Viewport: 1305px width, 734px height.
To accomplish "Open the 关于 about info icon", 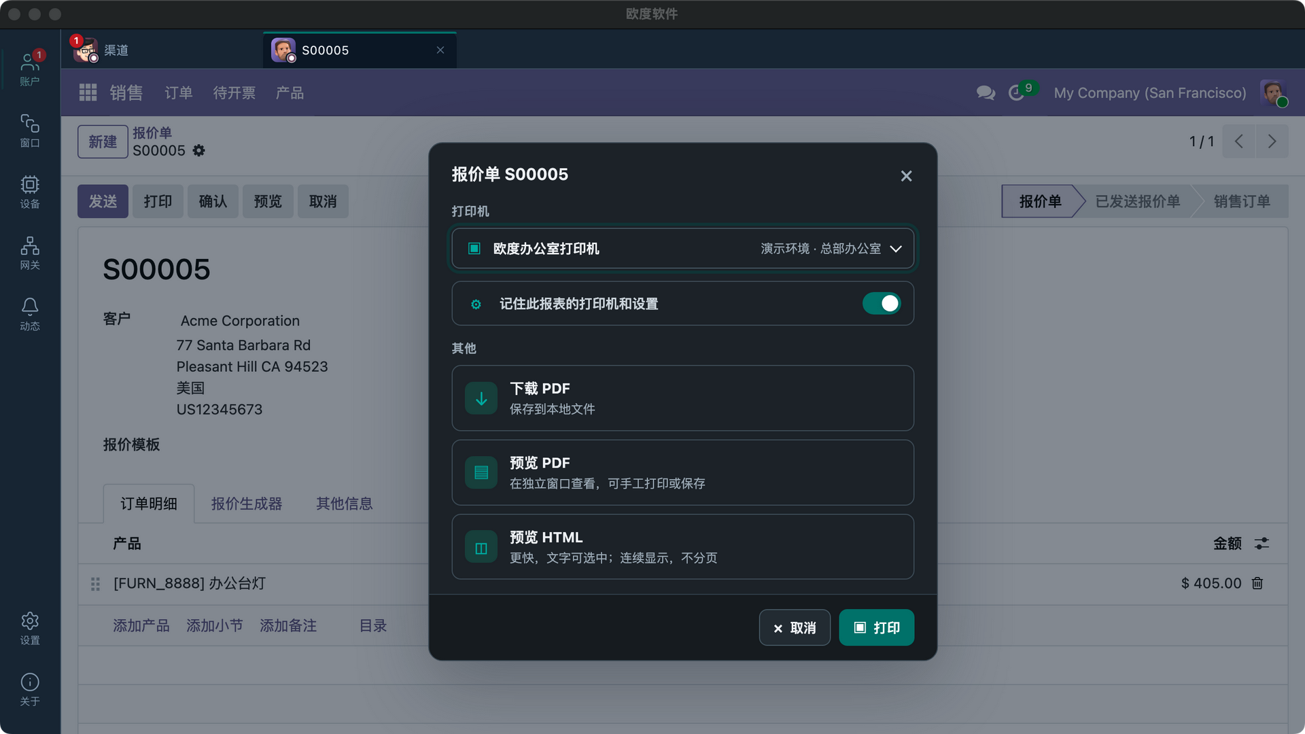I will pos(30,689).
